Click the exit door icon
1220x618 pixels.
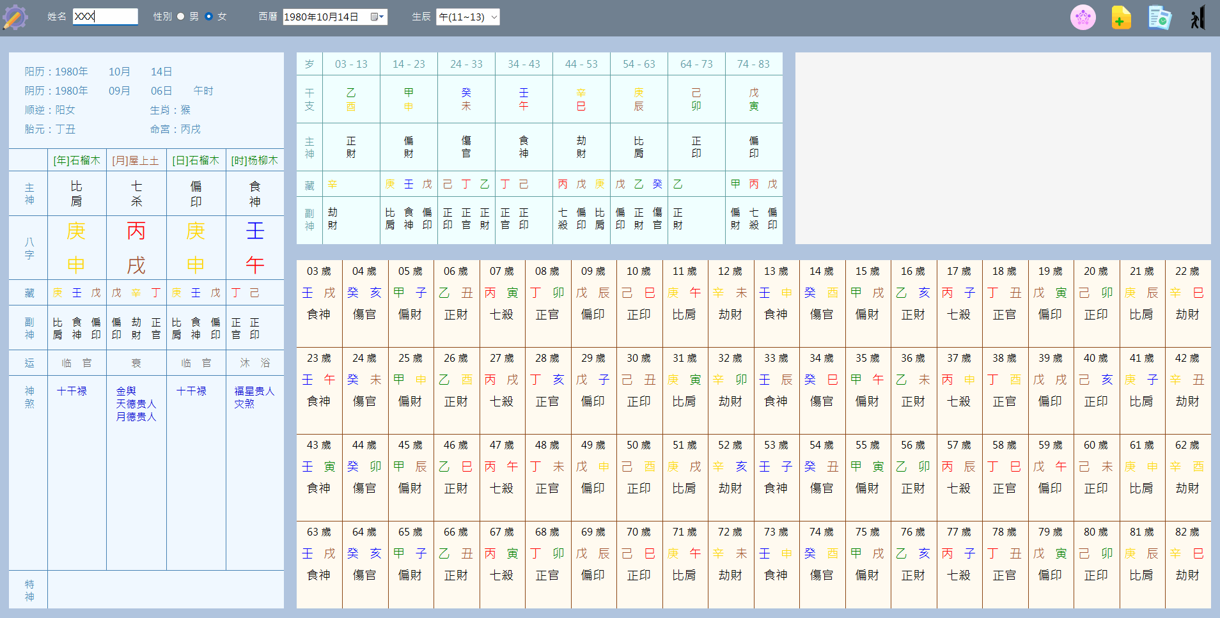[x=1197, y=17]
